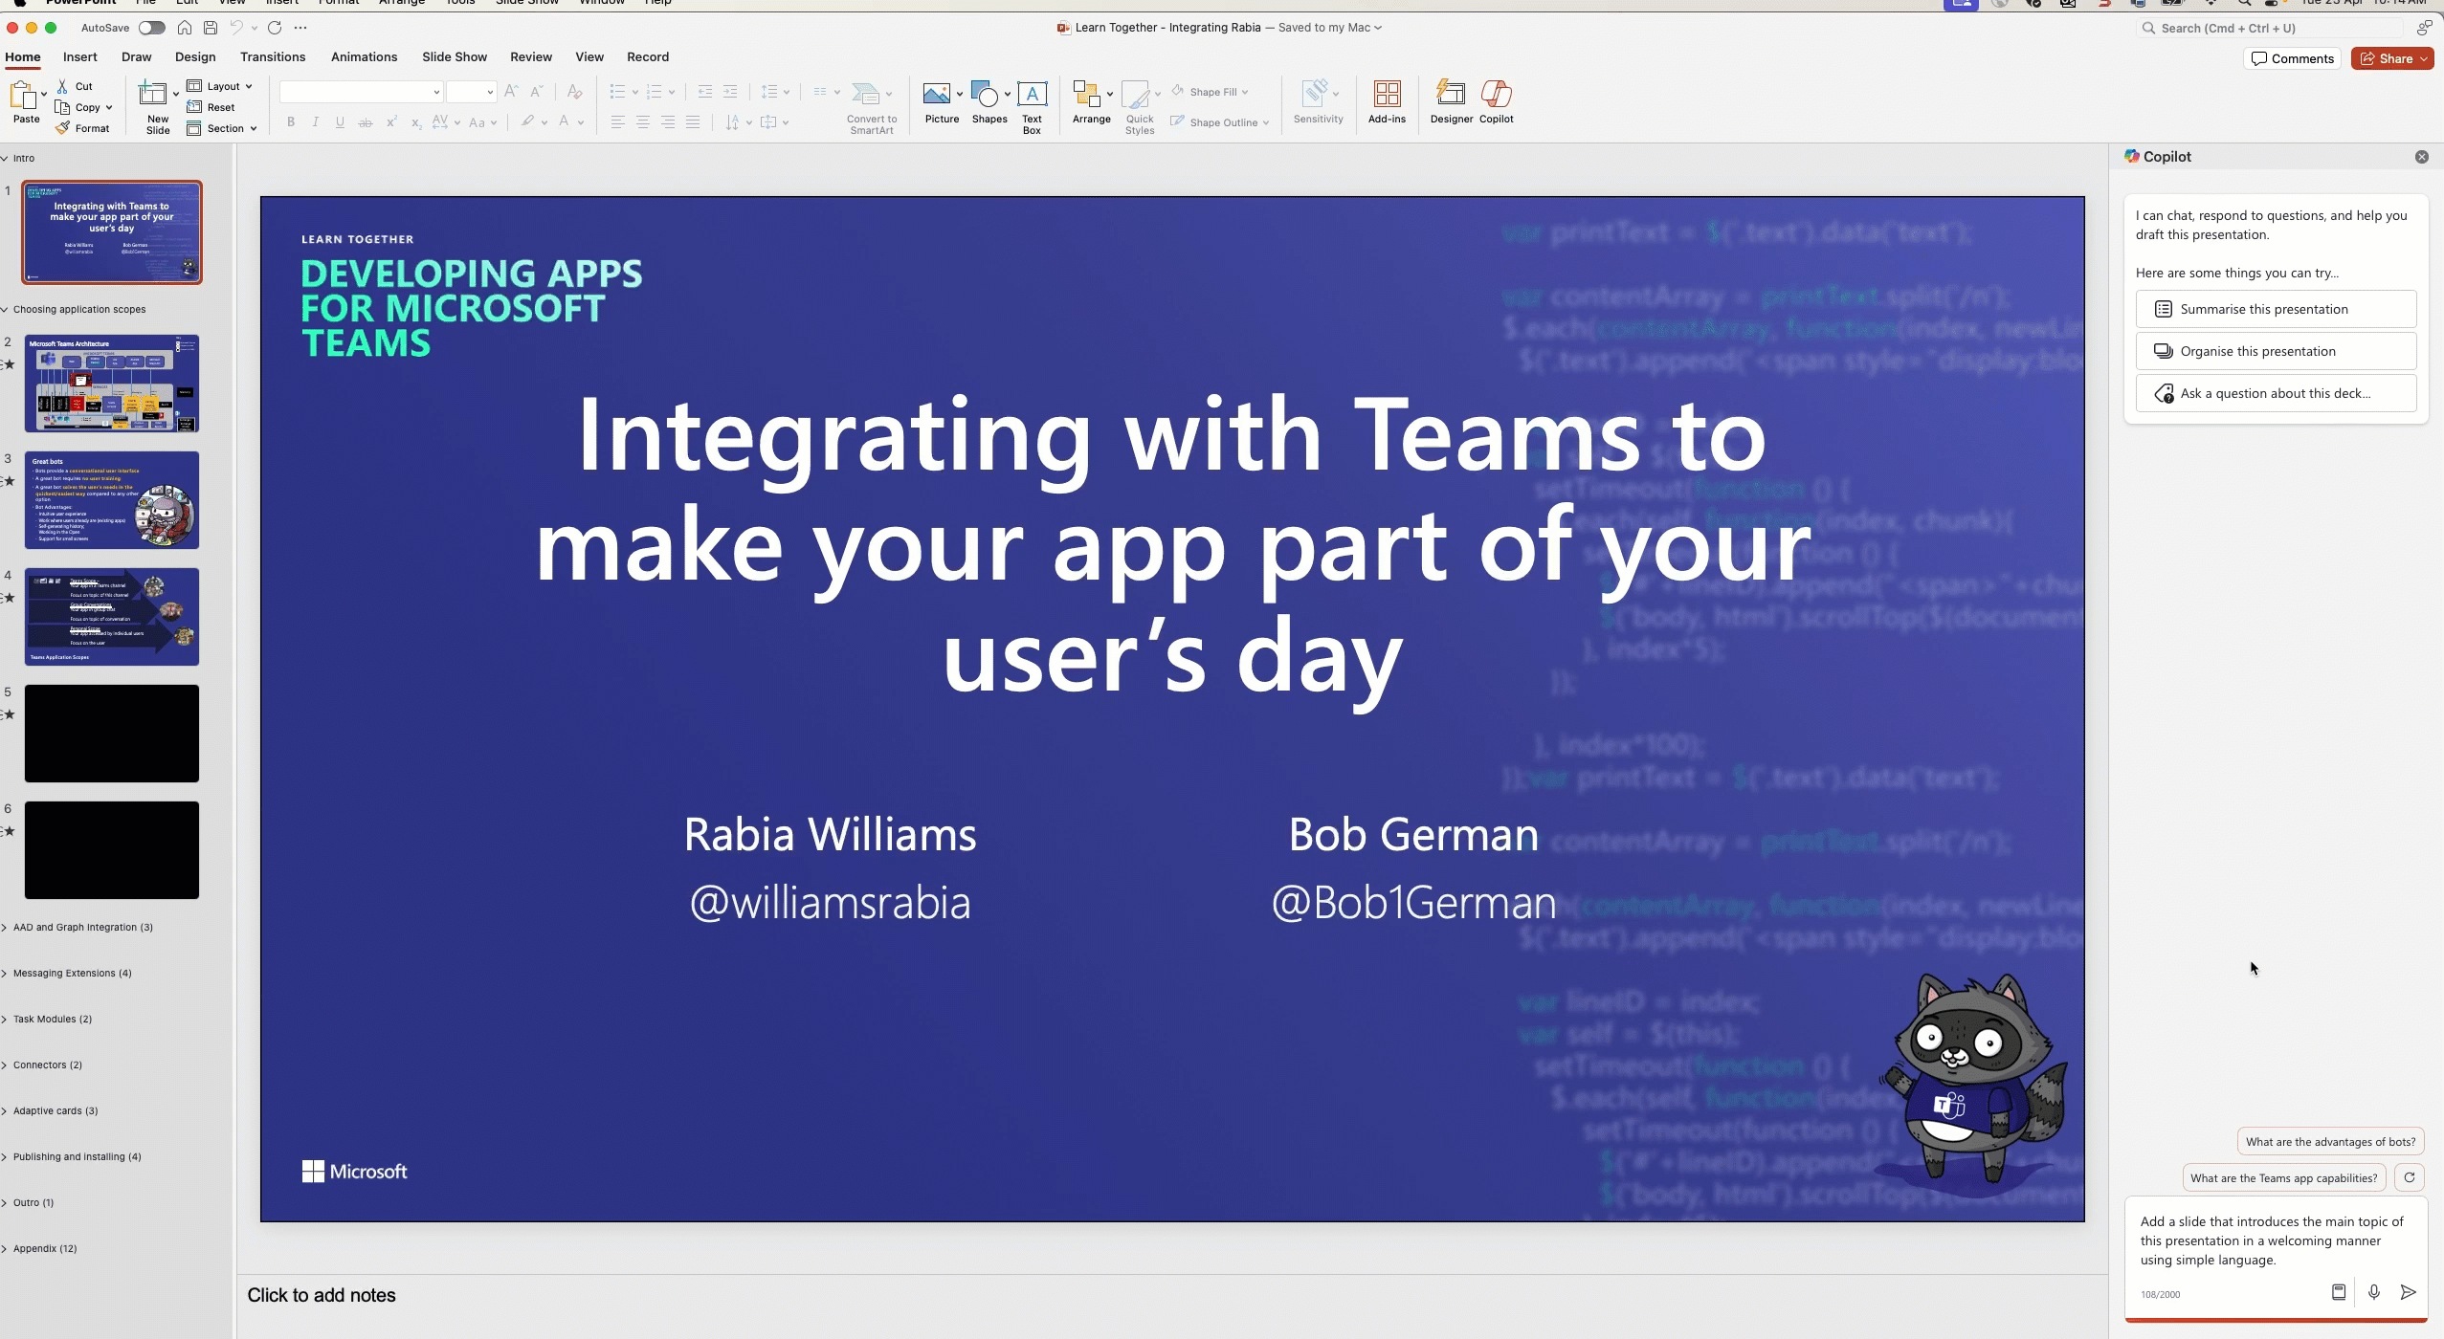The width and height of the screenshot is (2444, 1339).
Task: Open the Layout dropdown
Action: point(220,86)
